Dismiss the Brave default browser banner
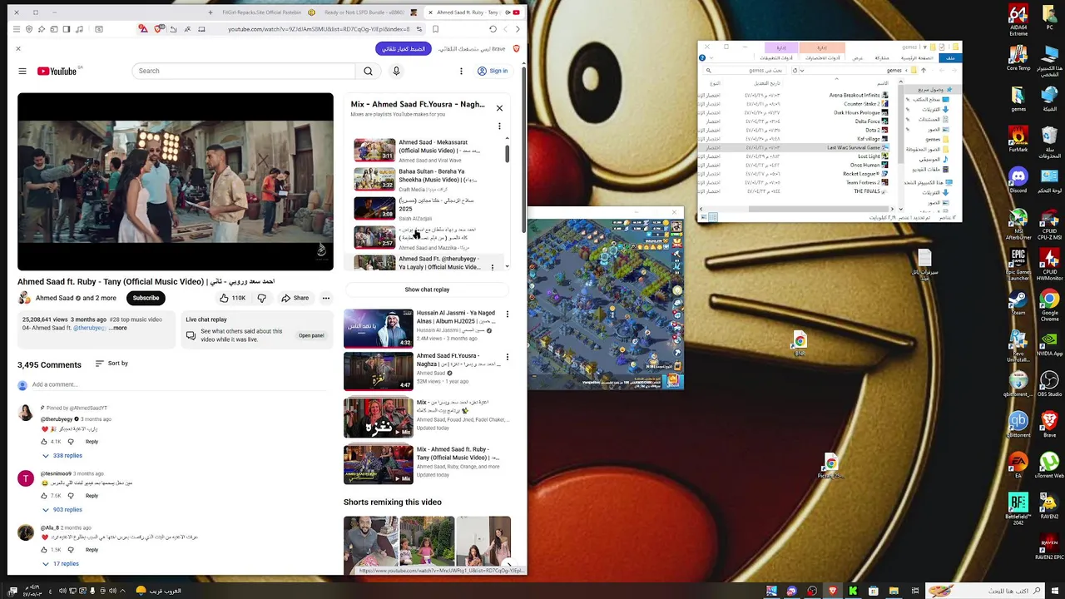1065x599 pixels. click(18, 49)
